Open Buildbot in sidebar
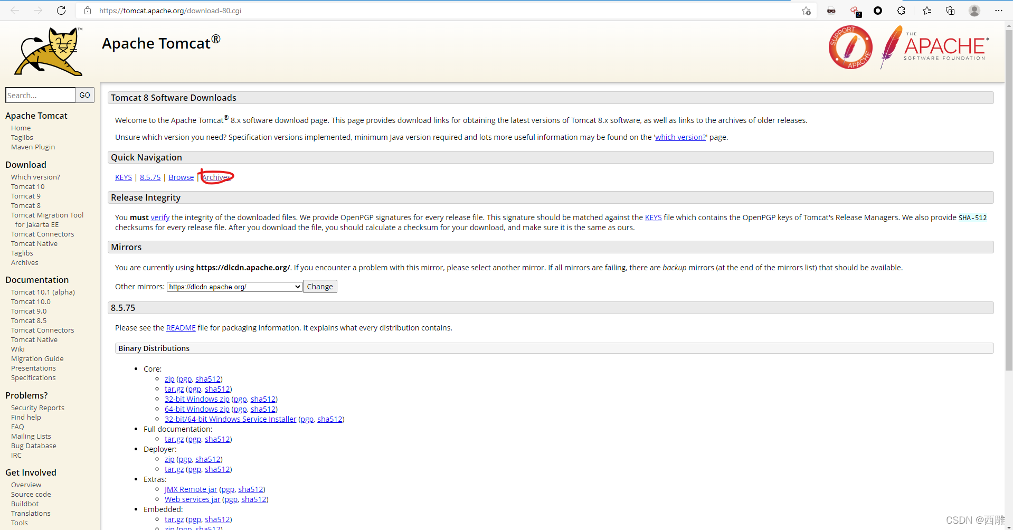 (25, 504)
